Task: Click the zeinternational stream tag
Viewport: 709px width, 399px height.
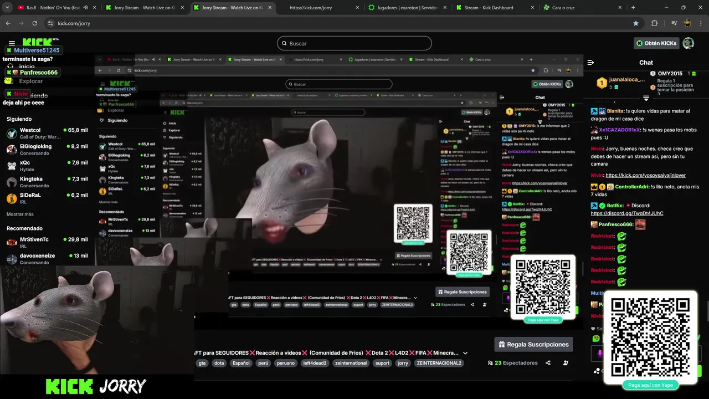Action: (351, 363)
